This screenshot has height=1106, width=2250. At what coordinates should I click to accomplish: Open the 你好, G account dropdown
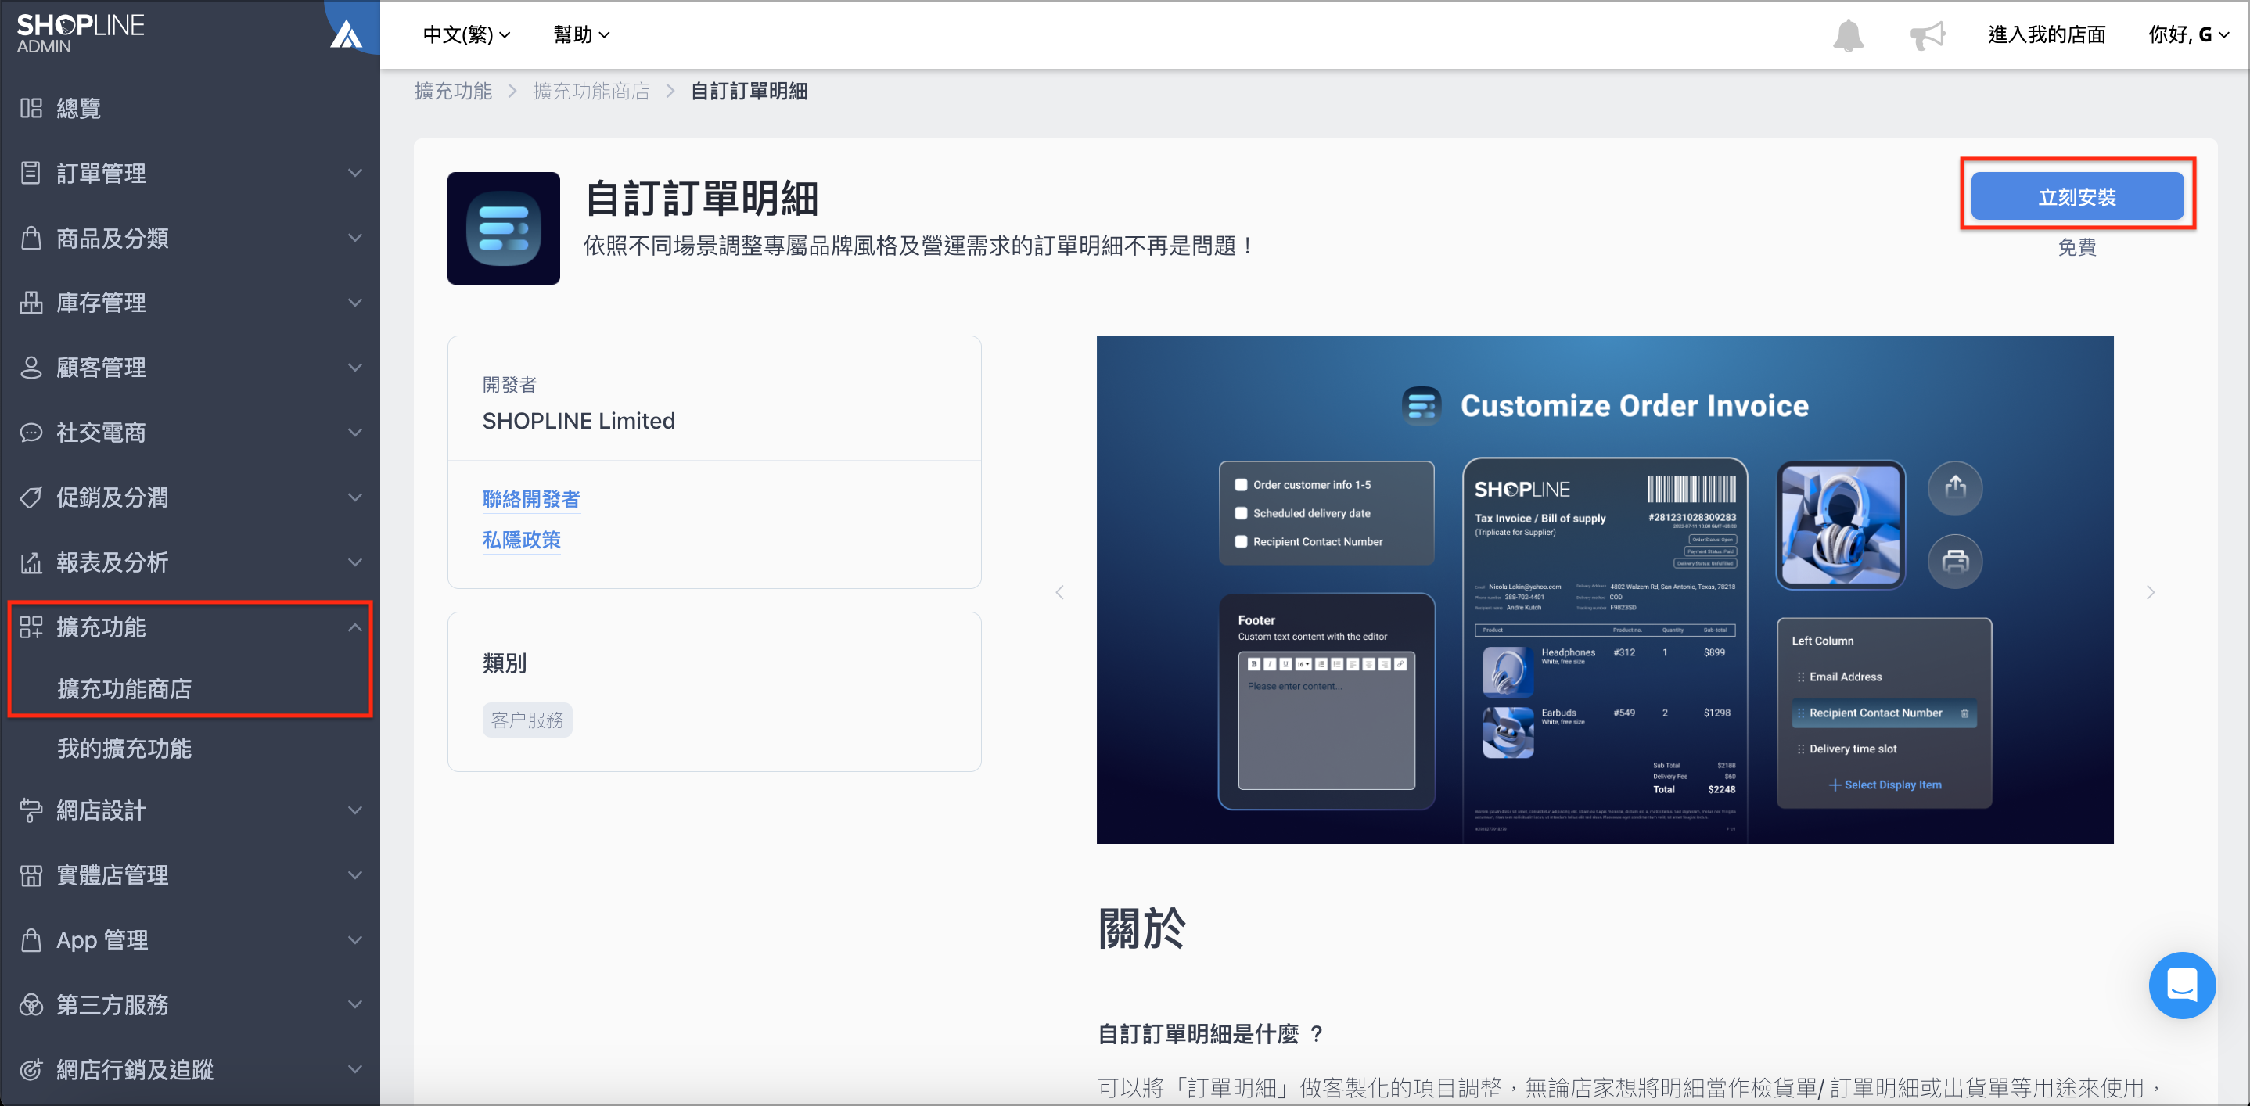click(x=2188, y=34)
